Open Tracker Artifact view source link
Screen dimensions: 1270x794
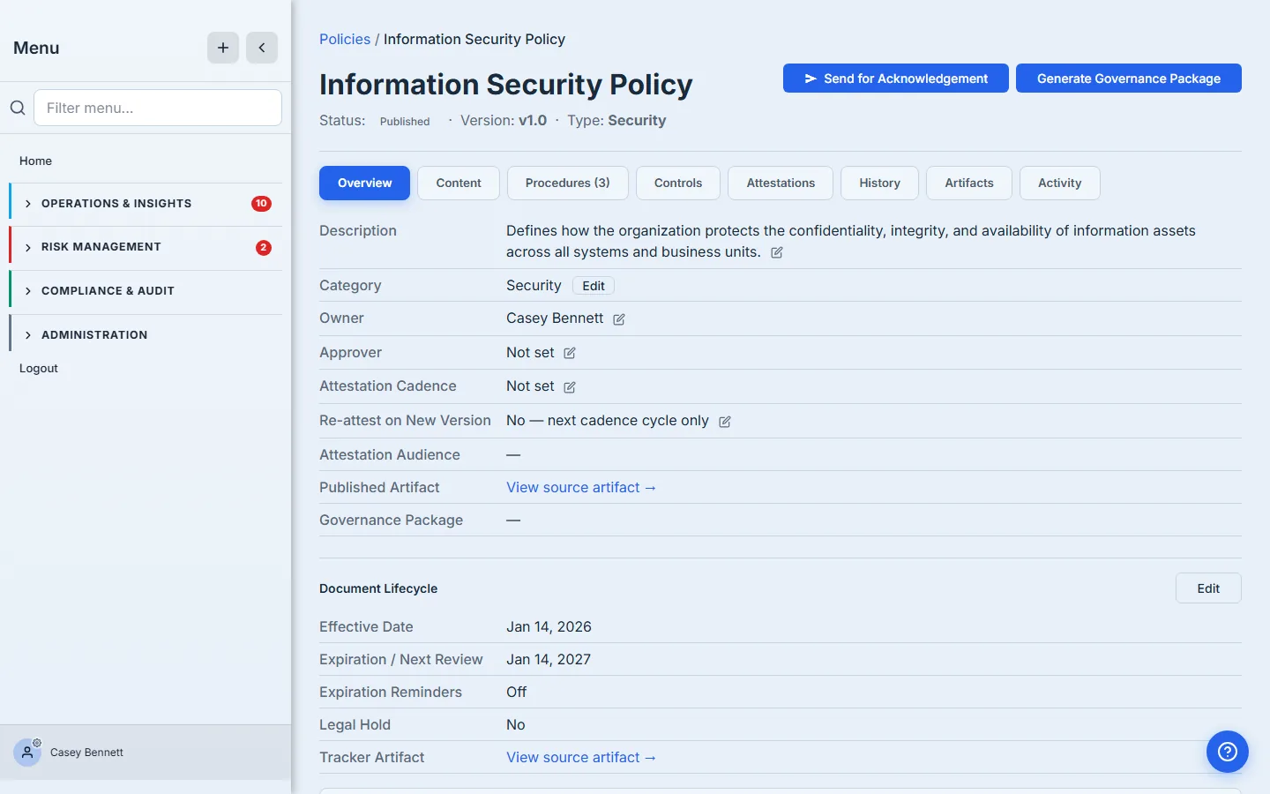click(x=581, y=758)
